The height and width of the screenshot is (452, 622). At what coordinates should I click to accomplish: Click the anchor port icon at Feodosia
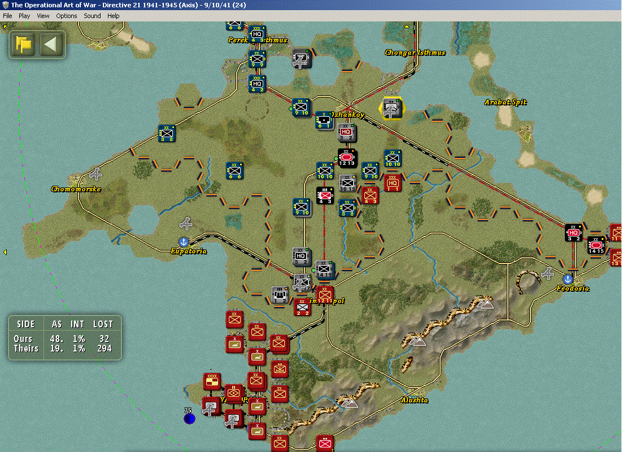pyautogui.click(x=568, y=279)
